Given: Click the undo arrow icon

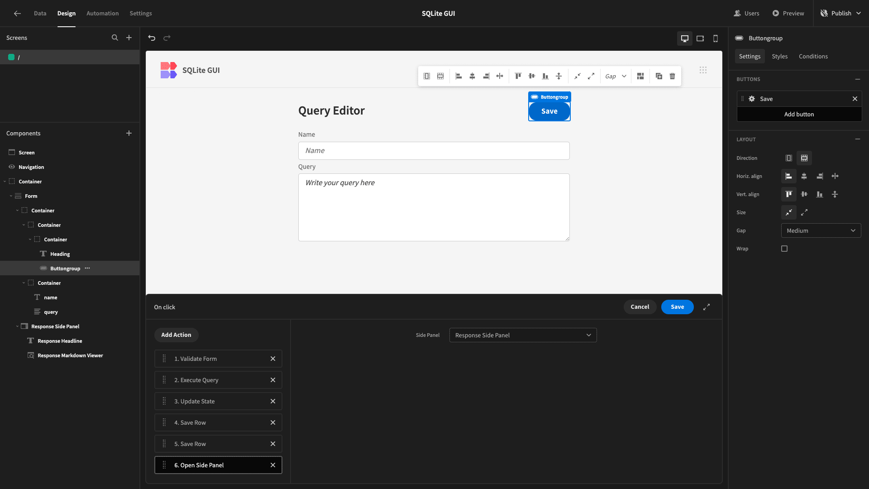Looking at the screenshot, I should (152, 38).
